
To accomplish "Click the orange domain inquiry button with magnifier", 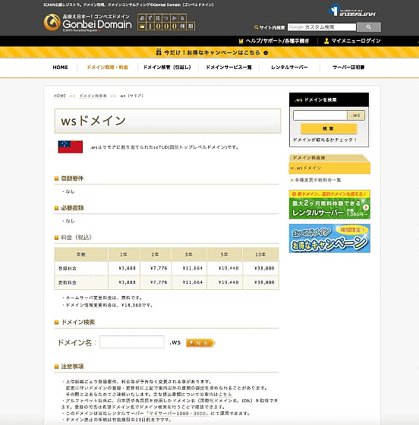I will point(200,343).
